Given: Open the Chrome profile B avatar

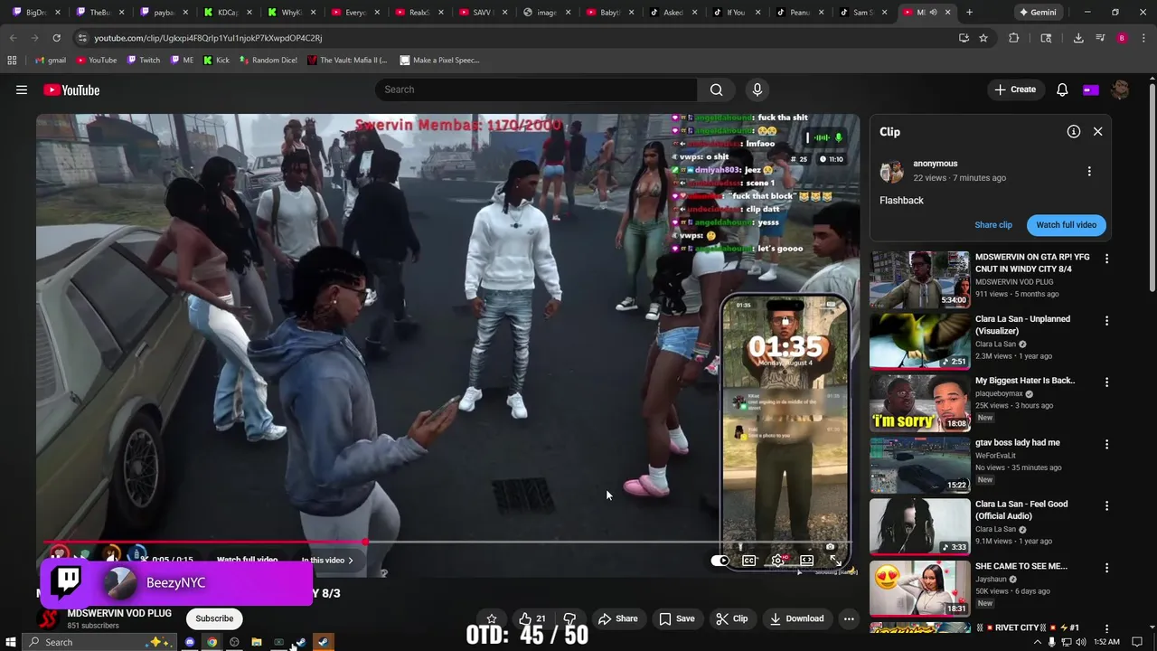Looking at the screenshot, I should [x=1122, y=38].
